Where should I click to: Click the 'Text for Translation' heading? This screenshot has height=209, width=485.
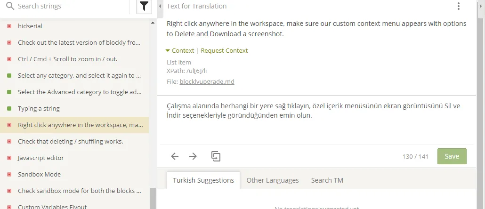click(x=196, y=6)
